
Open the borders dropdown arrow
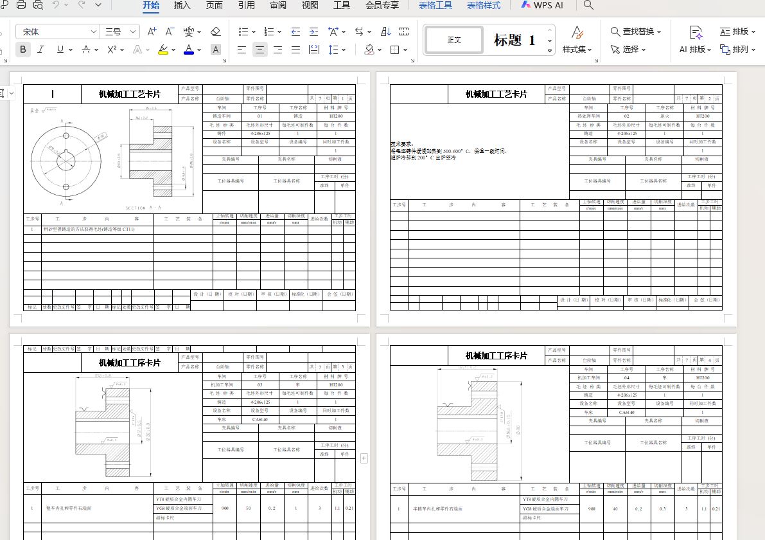click(405, 50)
